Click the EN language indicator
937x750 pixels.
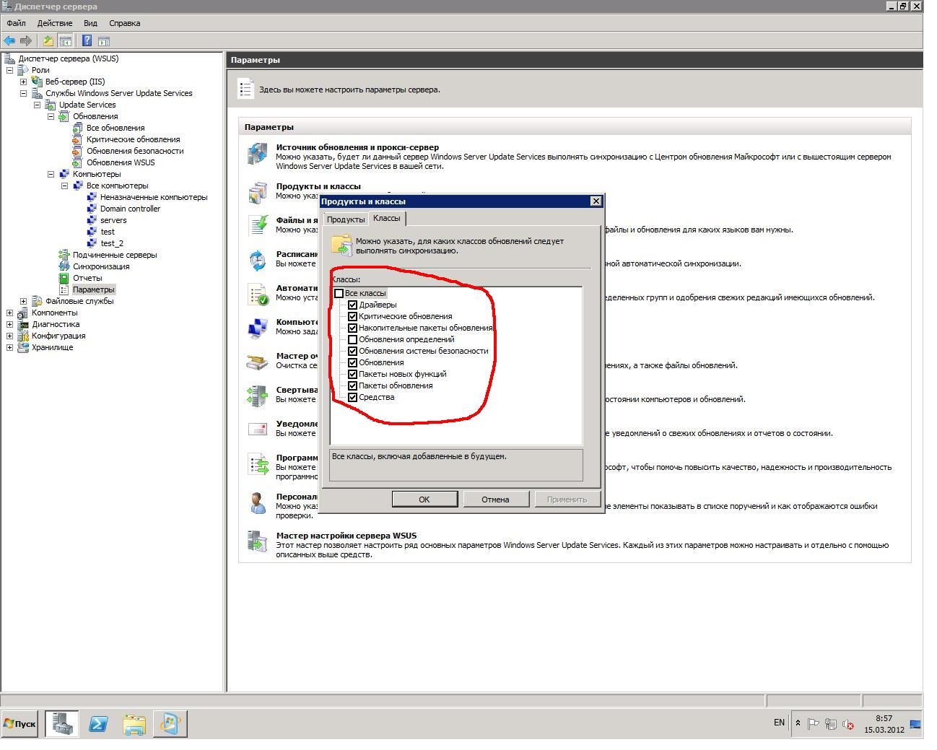pyautogui.click(x=779, y=723)
